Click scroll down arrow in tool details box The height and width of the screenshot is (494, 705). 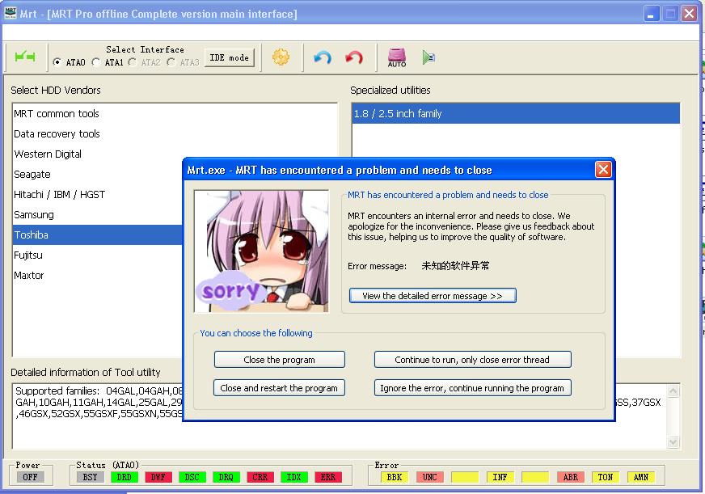(x=673, y=442)
